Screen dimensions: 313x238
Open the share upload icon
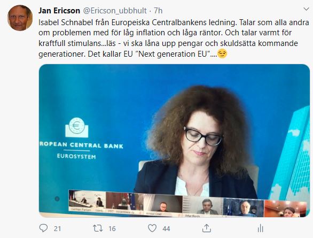[207, 228]
